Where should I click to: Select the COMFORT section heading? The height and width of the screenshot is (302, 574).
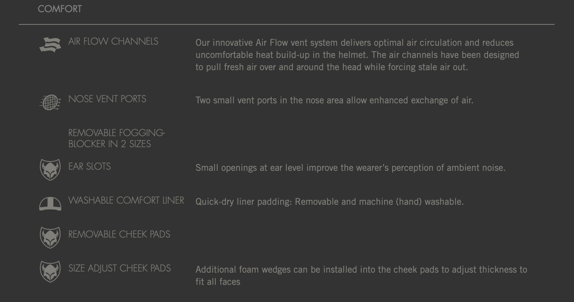click(60, 9)
